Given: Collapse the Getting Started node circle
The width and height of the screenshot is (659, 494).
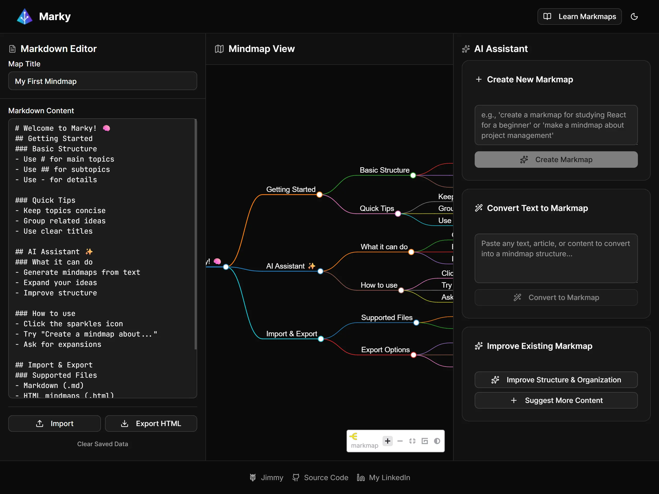Looking at the screenshot, I should click(x=319, y=195).
